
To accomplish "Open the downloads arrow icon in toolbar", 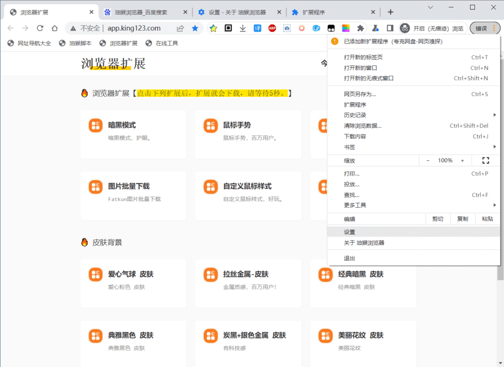I will [x=242, y=29].
